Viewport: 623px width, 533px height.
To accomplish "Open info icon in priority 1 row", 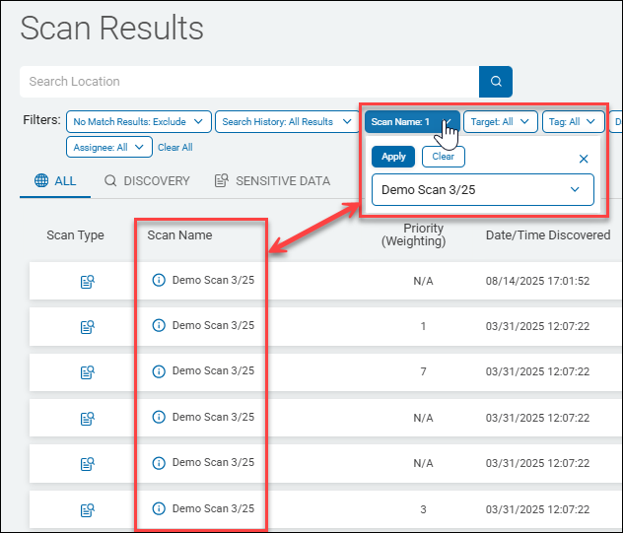I will click(159, 326).
